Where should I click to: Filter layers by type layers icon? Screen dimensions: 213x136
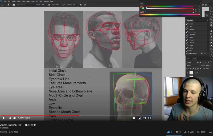coord(203,63)
